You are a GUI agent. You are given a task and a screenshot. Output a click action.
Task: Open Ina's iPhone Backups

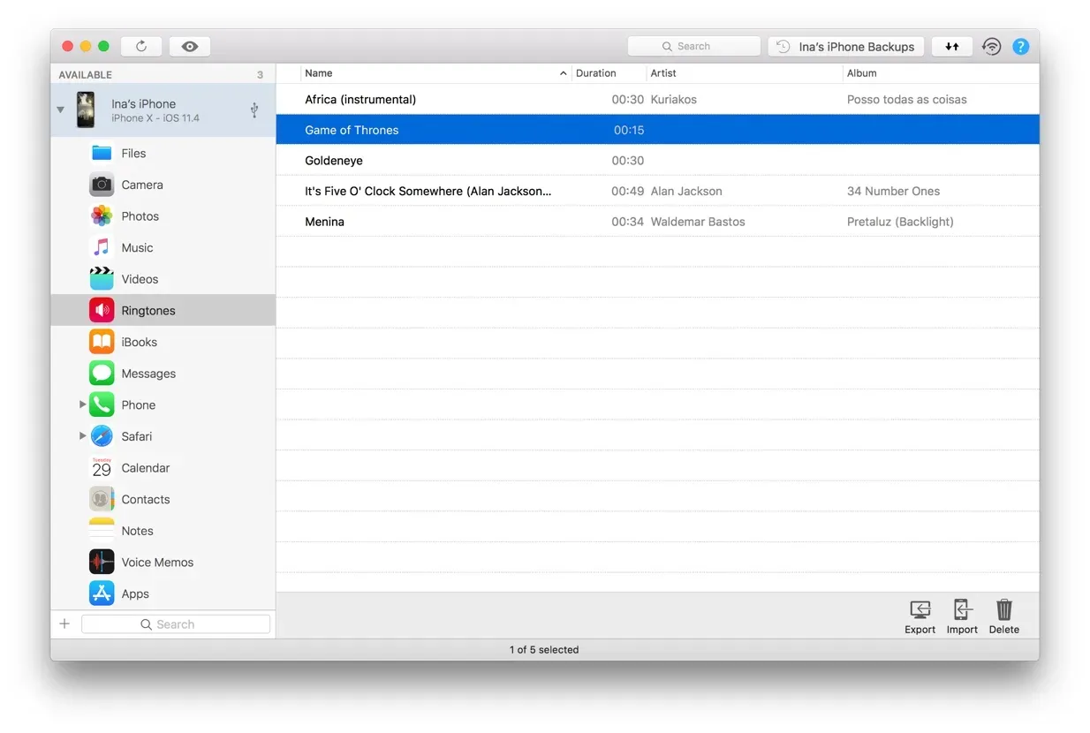click(844, 46)
